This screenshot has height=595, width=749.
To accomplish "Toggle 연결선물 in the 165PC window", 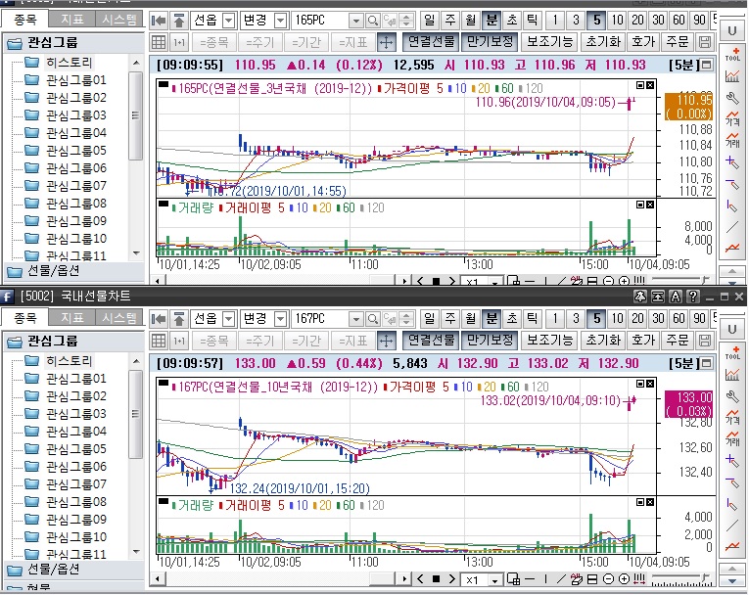I will (431, 42).
